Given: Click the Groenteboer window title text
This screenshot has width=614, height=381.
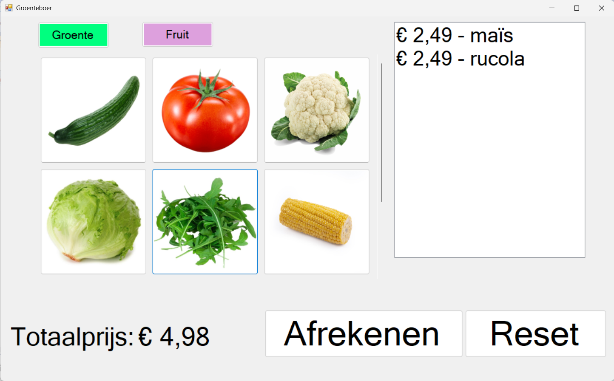Looking at the screenshot, I should 34,8.
